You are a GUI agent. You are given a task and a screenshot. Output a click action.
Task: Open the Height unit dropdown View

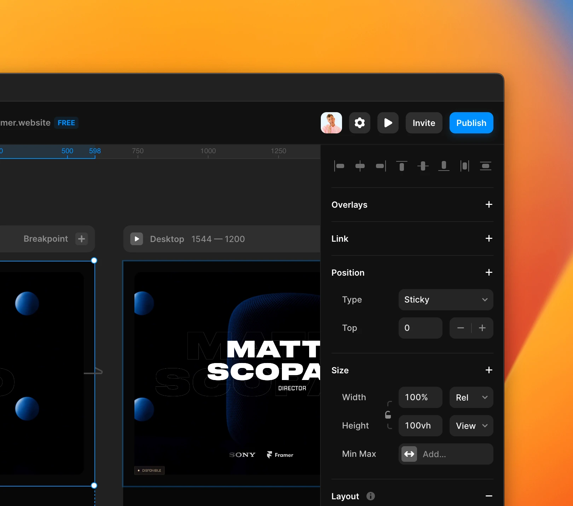coord(471,426)
